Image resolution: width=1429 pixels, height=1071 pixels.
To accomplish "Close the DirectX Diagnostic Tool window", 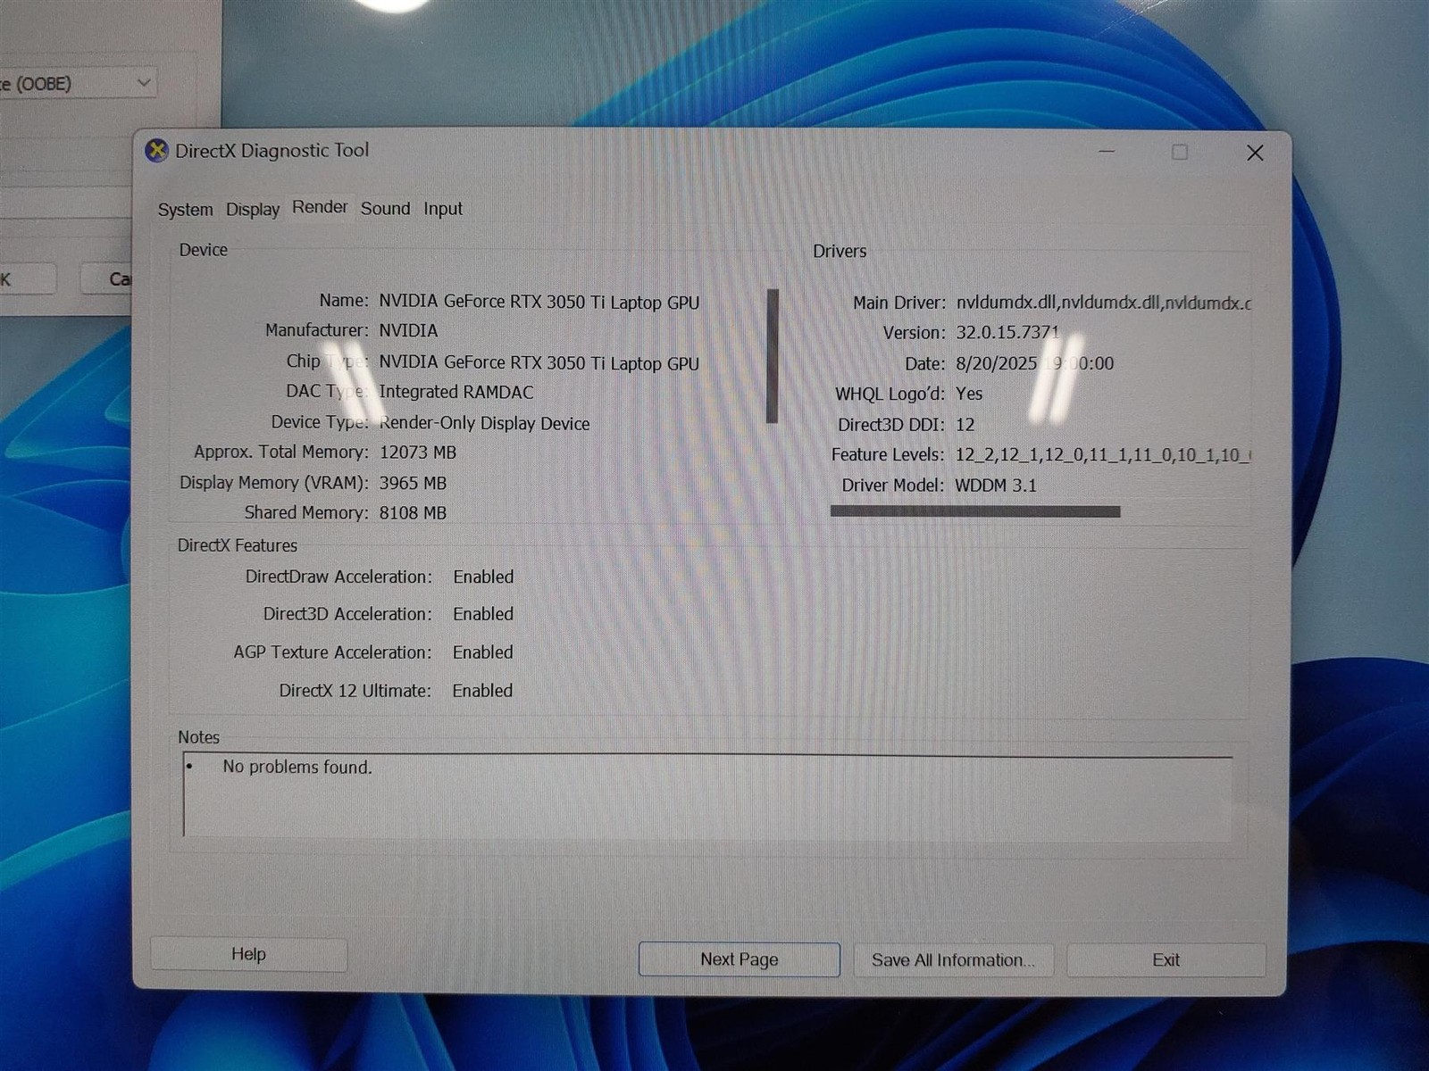I will click(1255, 153).
